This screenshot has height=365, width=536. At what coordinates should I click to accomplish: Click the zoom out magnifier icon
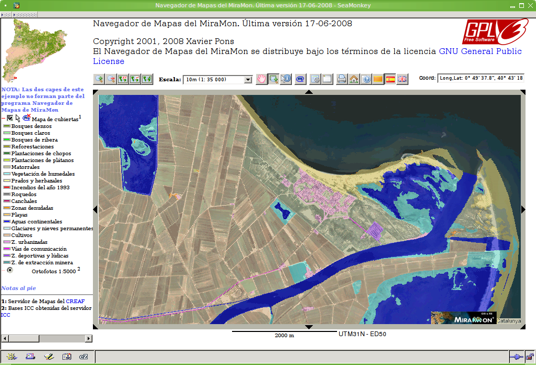point(111,79)
